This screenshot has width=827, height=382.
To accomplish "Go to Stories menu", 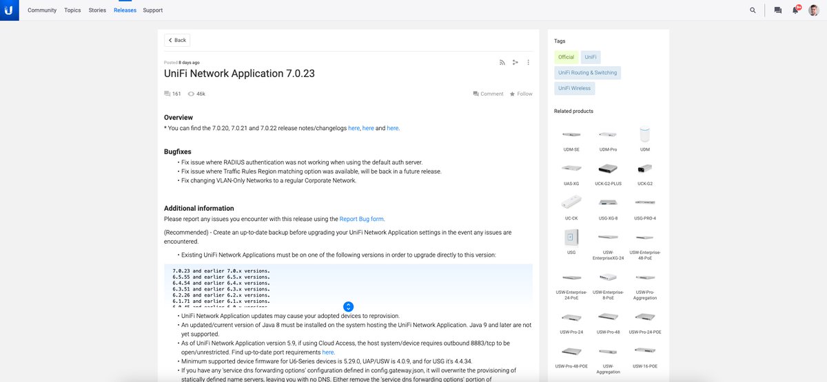I will tap(97, 10).
